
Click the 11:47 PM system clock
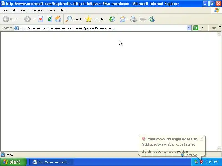click(212, 162)
